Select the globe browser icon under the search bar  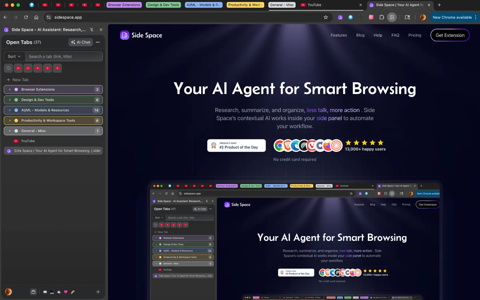click(8, 68)
